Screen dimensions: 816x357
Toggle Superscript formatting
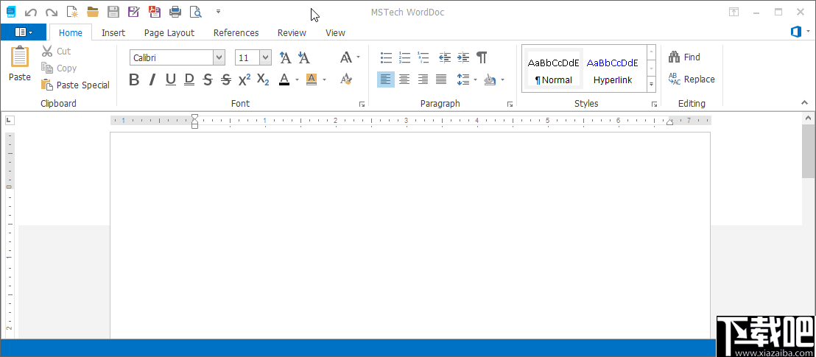tap(245, 79)
